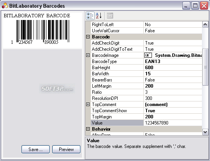Click the Ratio value 3
The width and height of the screenshot is (210, 161).
(147, 92)
